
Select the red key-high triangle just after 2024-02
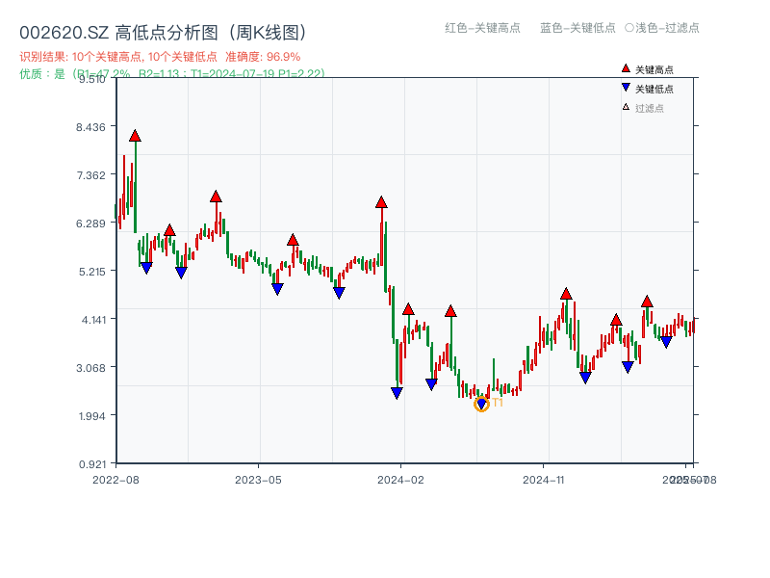(408, 309)
